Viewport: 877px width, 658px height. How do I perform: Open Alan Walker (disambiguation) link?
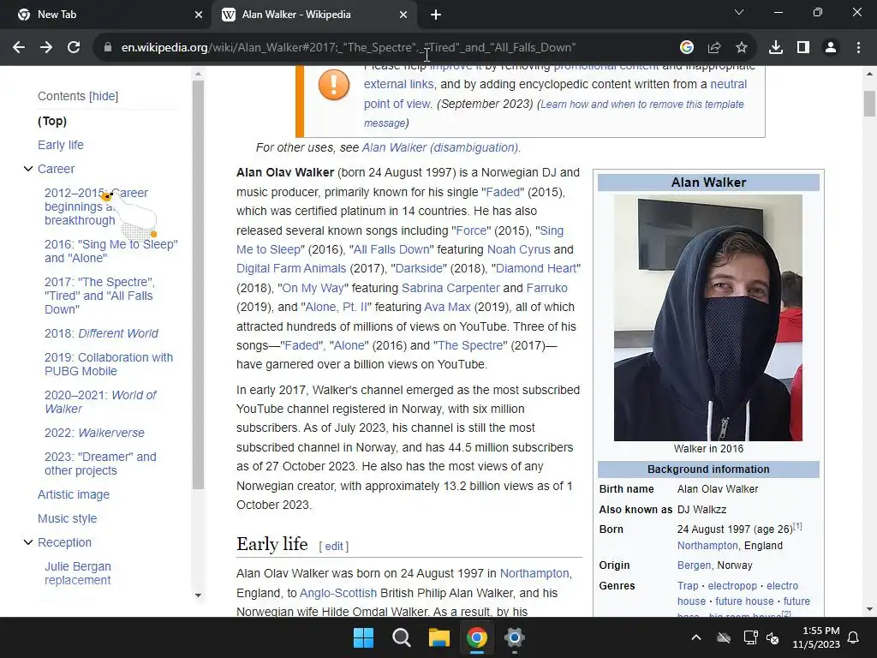coord(440,147)
